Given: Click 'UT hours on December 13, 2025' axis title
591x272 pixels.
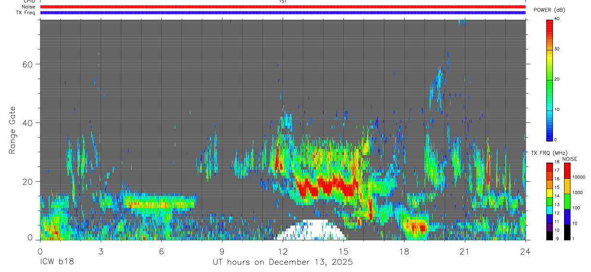Looking at the screenshot, I should 283,262.
